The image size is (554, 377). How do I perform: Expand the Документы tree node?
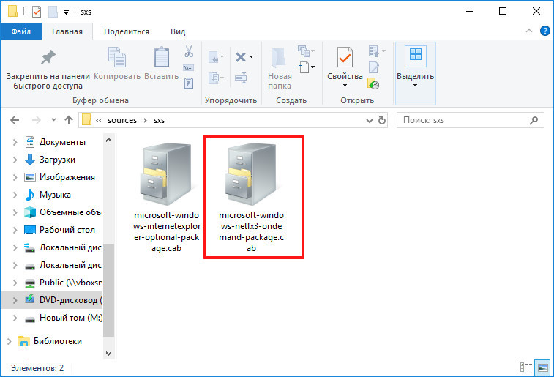(x=15, y=142)
